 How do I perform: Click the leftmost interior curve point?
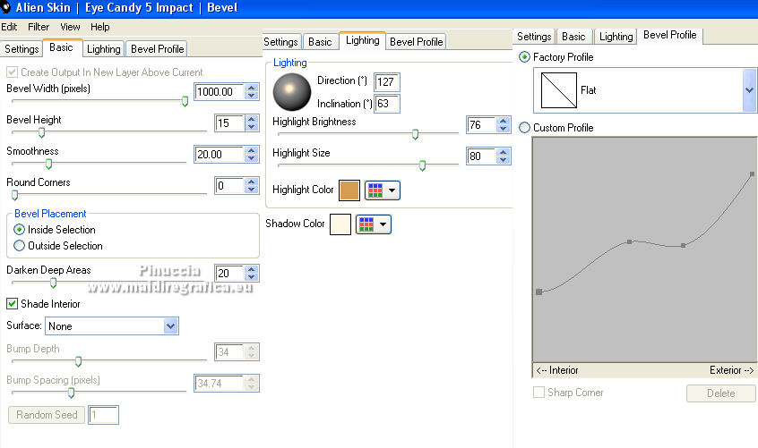[x=539, y=292]
